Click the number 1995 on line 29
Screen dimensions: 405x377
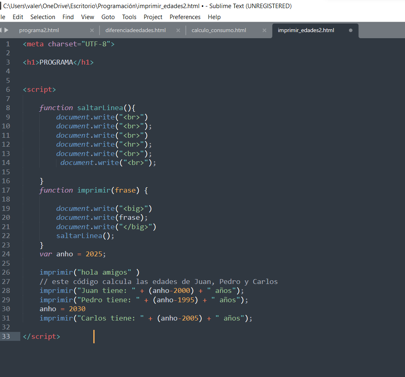click(x=186, y=300)
